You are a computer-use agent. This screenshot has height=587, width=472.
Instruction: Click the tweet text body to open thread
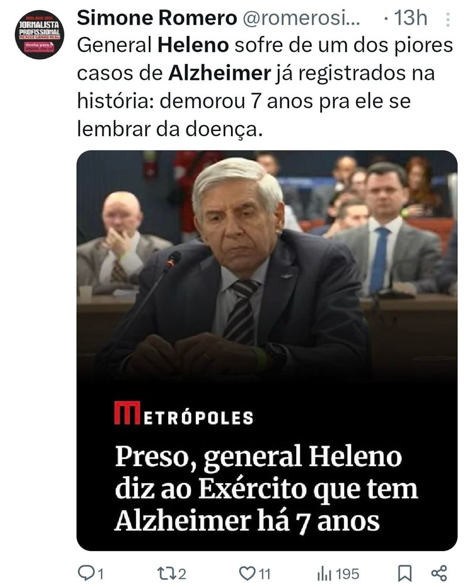[x=265, y=87]
